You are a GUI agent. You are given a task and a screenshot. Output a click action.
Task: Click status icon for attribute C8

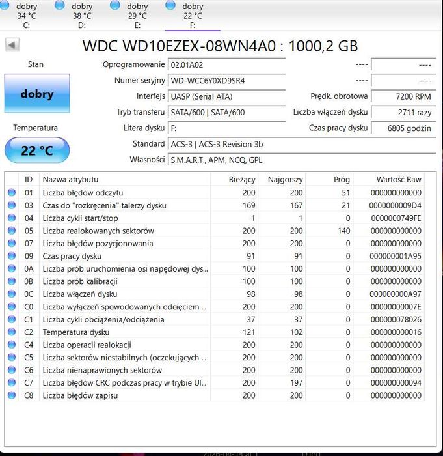12,395
